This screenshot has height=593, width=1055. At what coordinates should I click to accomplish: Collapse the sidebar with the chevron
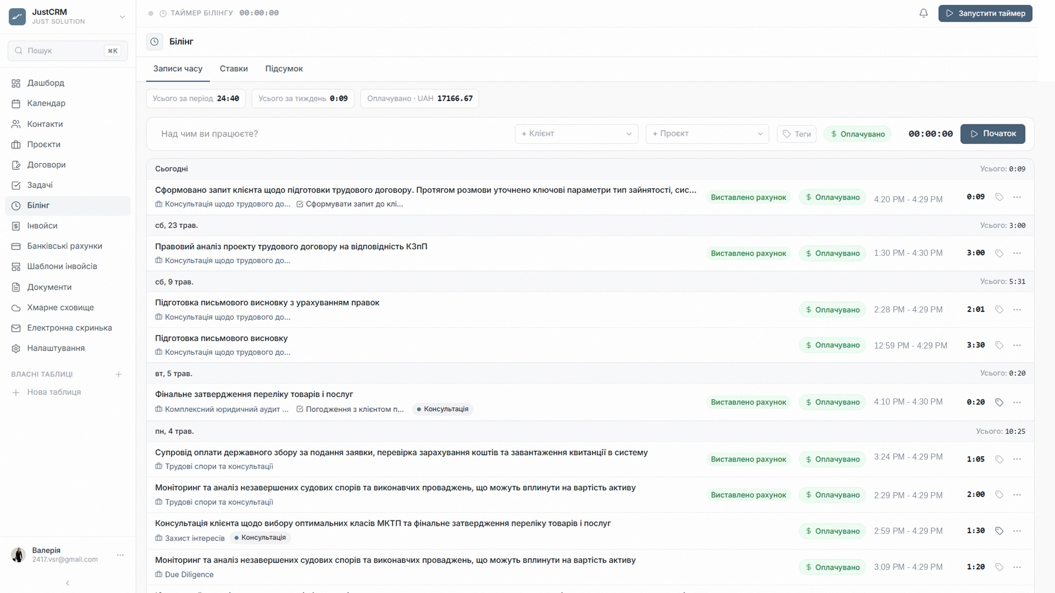67,583
